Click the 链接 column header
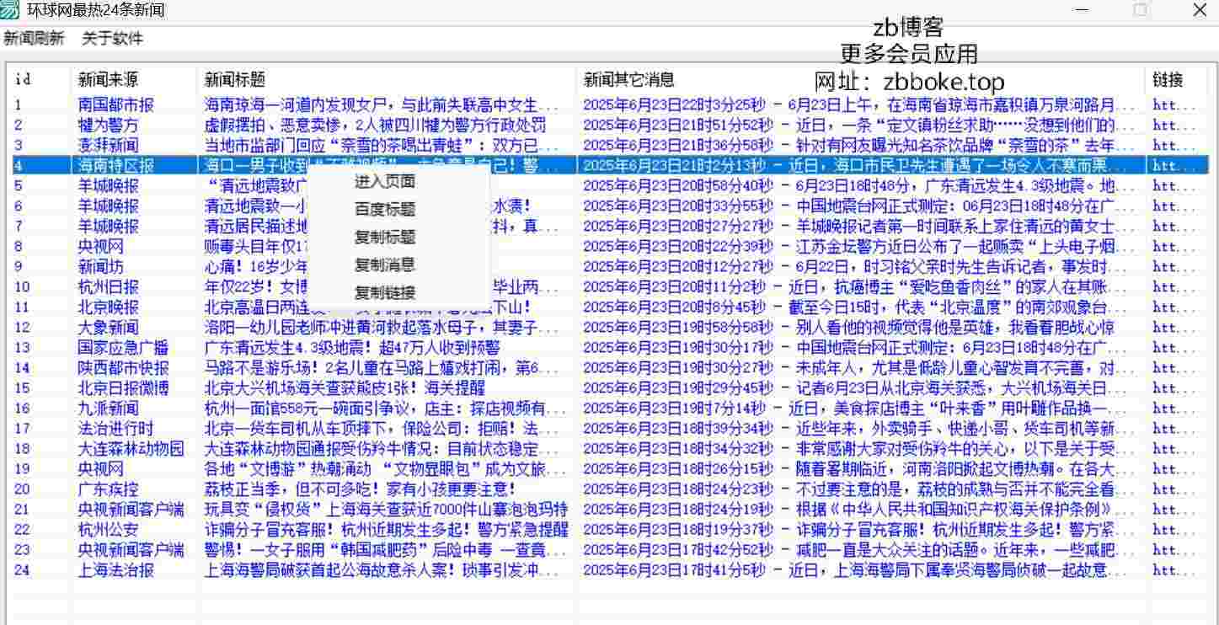1219x625 pixels. (x=1177, y=79)
